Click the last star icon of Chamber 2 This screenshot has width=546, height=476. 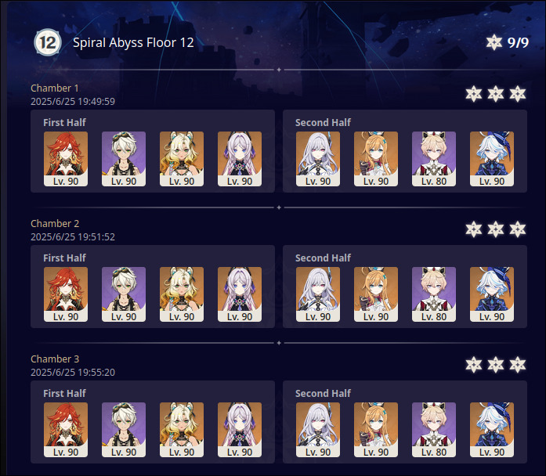pyautogui.click(x=518, y=229)
